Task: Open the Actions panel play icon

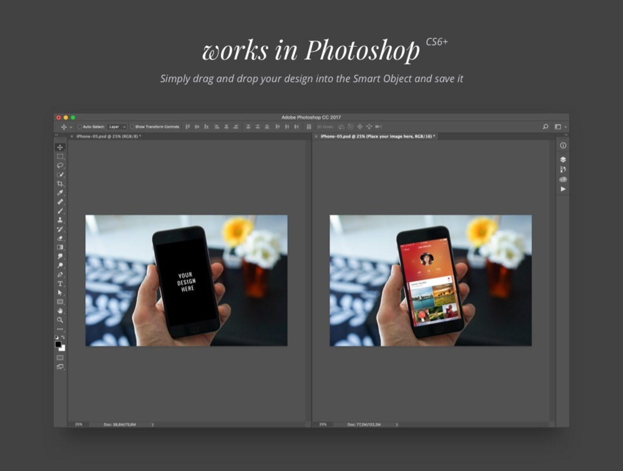Action: click(x=563, y=189)
